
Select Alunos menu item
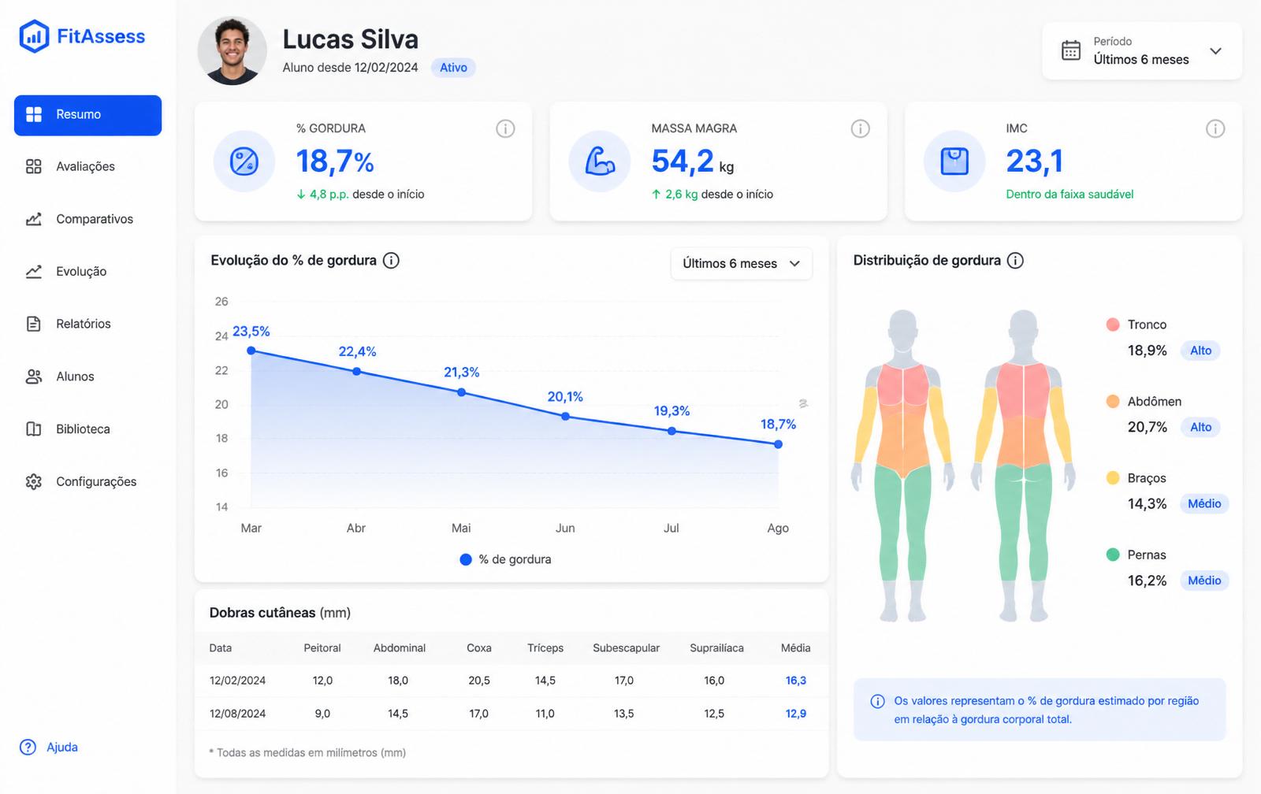(x=87, y=377)
